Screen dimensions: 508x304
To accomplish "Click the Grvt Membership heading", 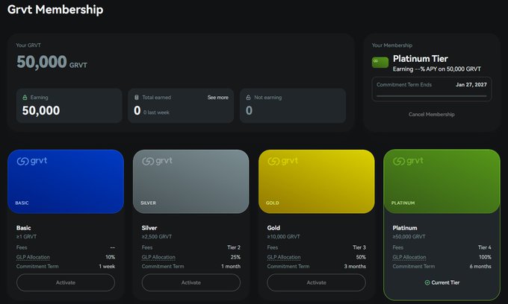I will [55, 10].
